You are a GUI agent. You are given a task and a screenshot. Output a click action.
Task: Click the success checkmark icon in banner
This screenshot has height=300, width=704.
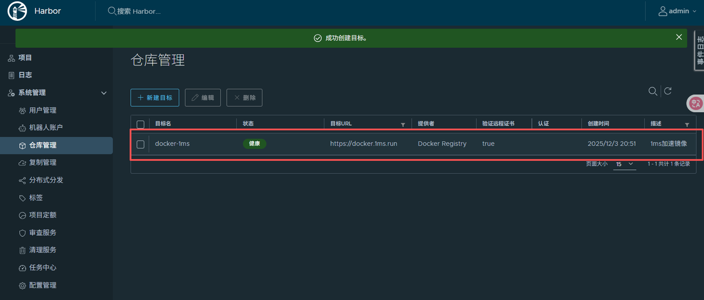click(x=317, y=38)
